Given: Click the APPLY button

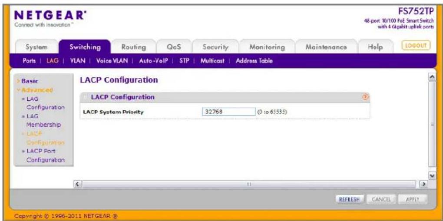Looking at the screenshot, I should (x=413, y=199).
